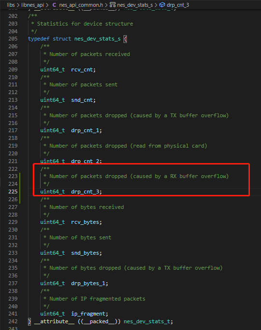The image size is (261, 330).
Task: Click the field cube icon before drp_cnt_3
Action: [162, 5]
